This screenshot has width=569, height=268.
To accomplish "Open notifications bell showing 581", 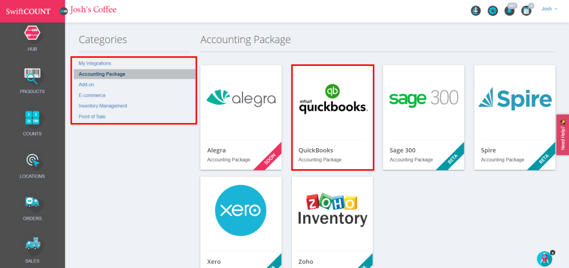I will (x=509, y=11).
